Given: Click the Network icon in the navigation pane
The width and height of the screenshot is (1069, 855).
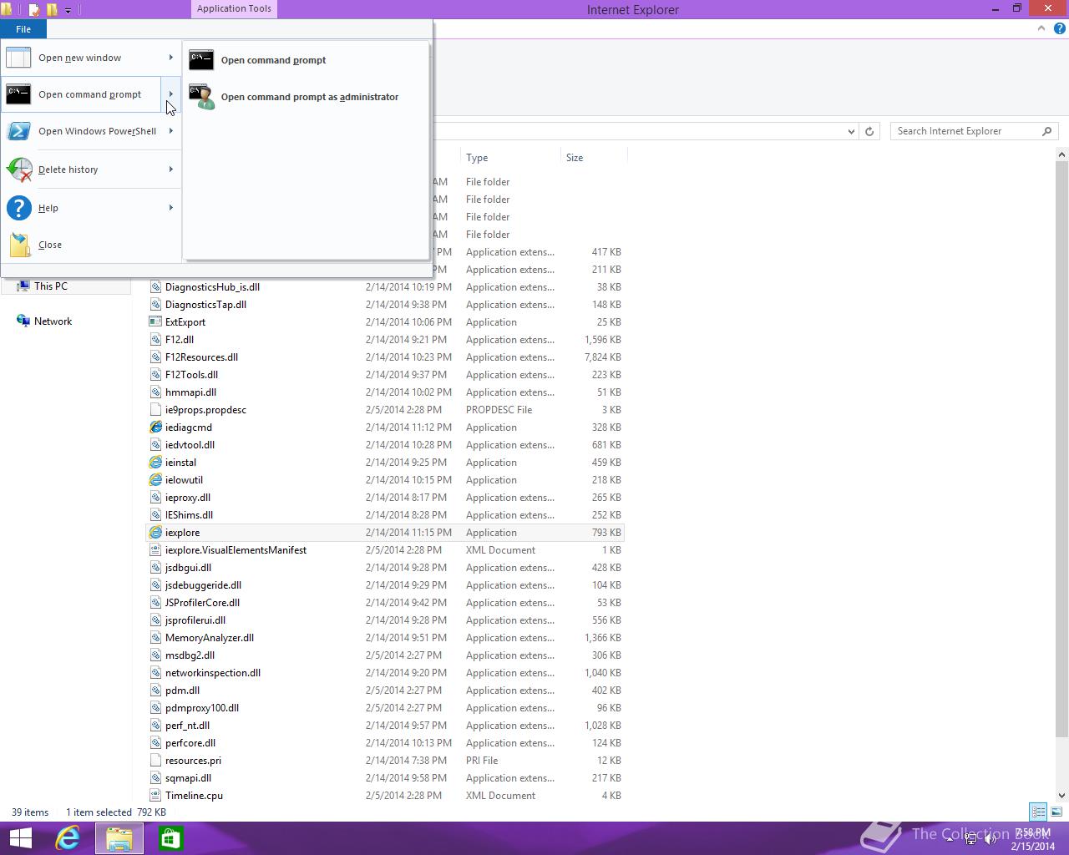Looking at the screenshot, I should point(23,321).
